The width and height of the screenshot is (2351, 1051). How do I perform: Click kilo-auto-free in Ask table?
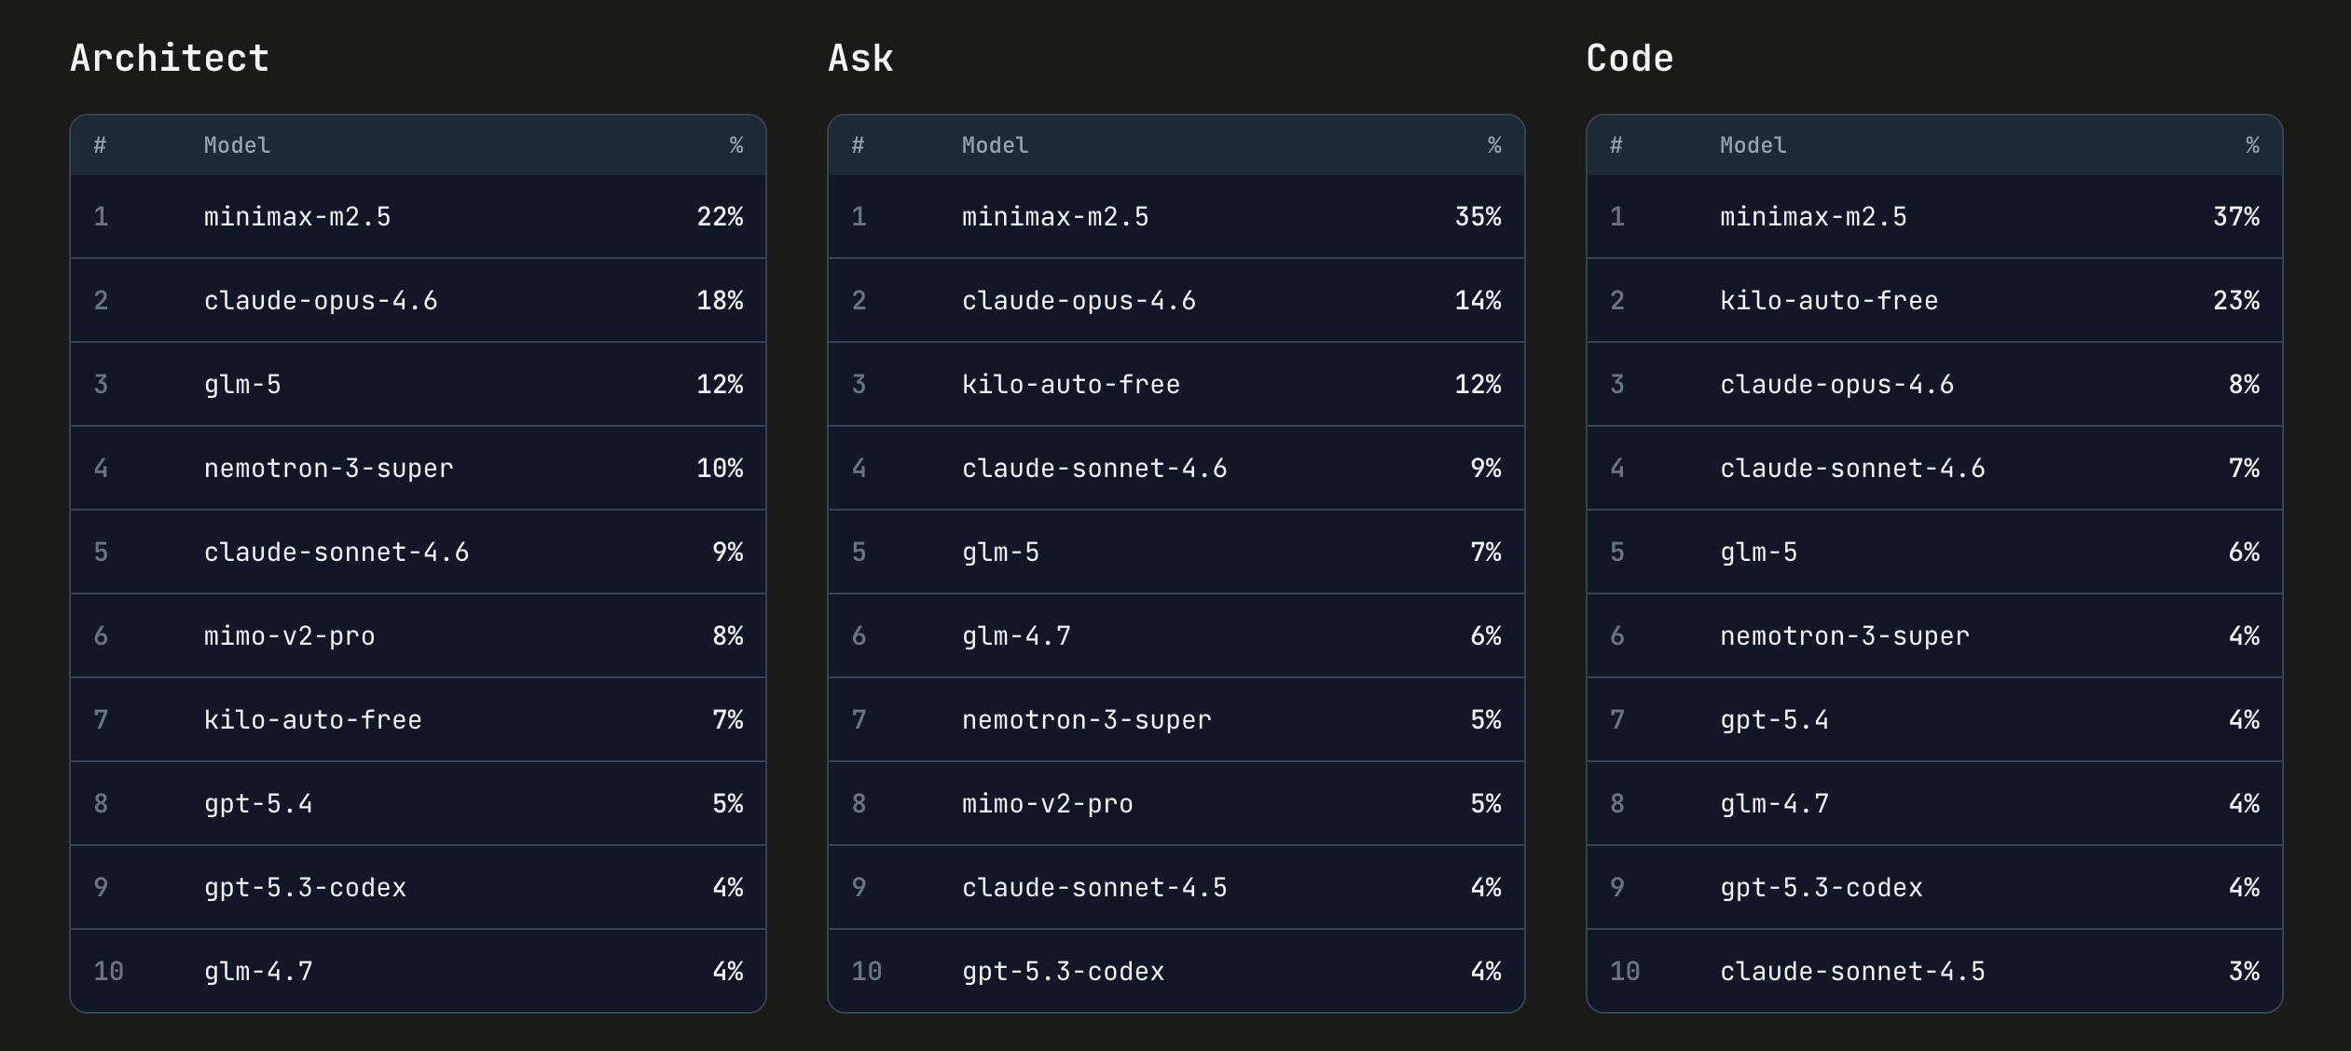pos(1070,385)
